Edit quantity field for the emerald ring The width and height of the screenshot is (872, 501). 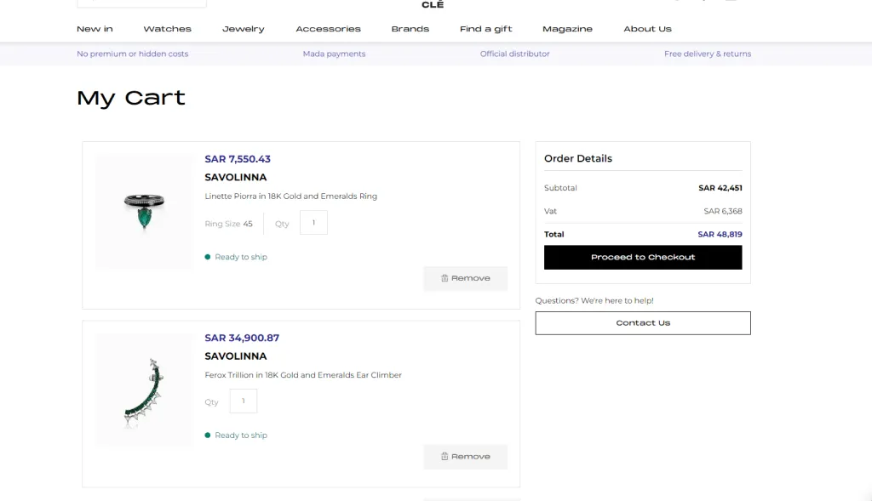point(313,223)
